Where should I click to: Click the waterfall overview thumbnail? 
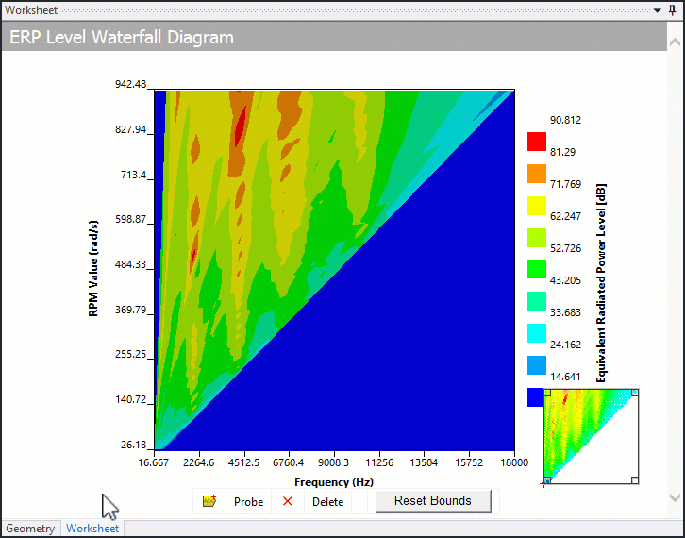591,436
